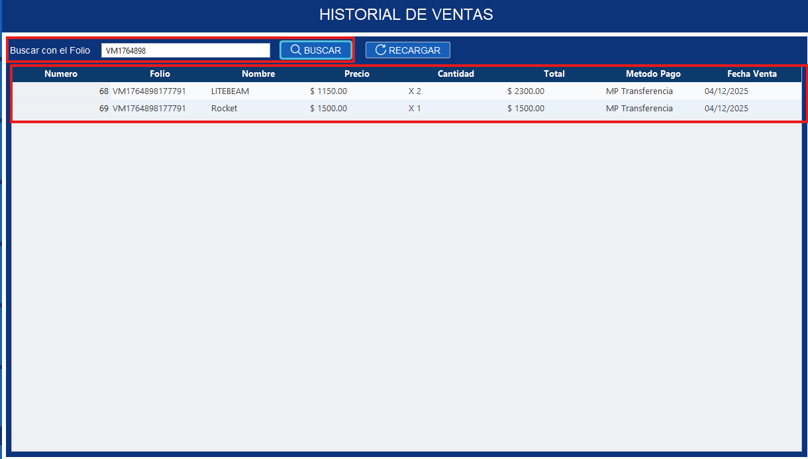Click the magnifier icon inside BUSCAR button
The height and width of the screenshot is (459, 808).
click(296, 50)
